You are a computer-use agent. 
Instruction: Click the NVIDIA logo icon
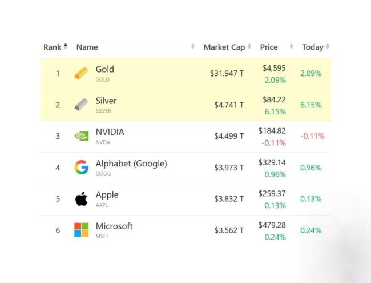[82, 136]
